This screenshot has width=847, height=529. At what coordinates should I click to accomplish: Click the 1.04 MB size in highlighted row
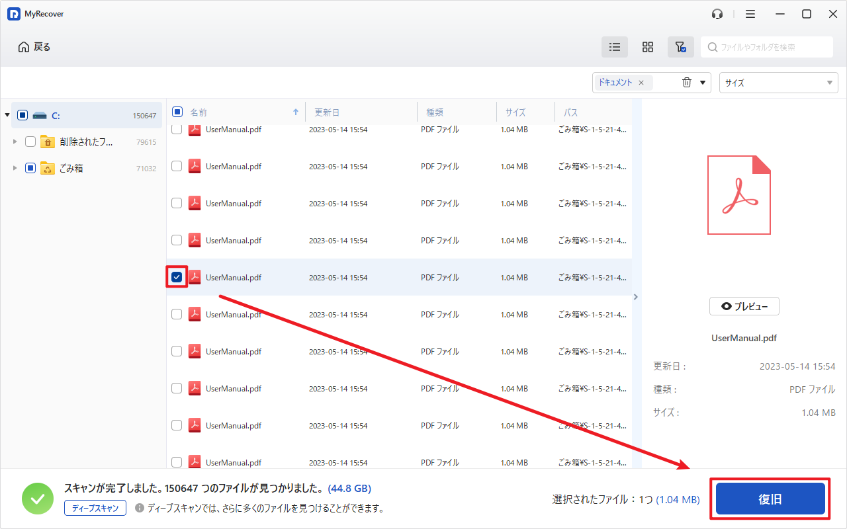(514, 278)
